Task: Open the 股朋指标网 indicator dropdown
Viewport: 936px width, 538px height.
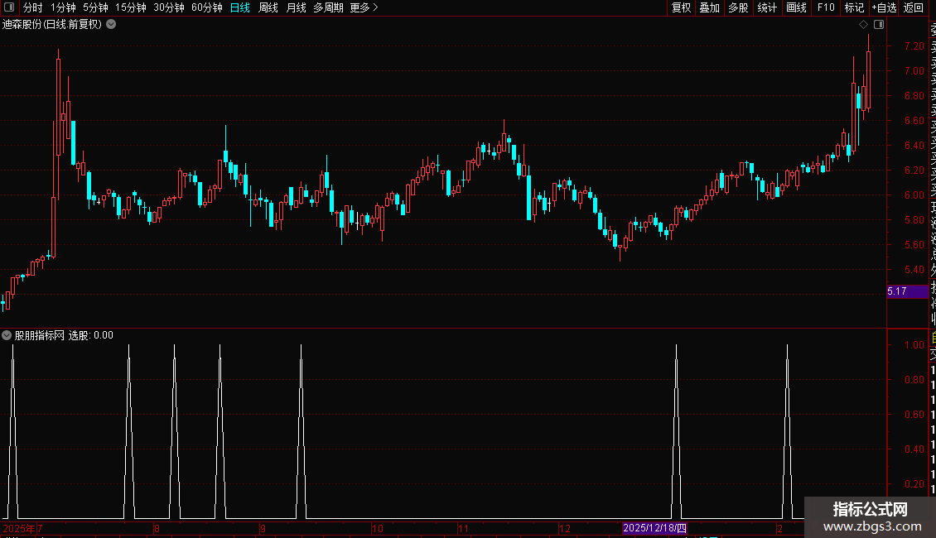Action: (7, 335)
